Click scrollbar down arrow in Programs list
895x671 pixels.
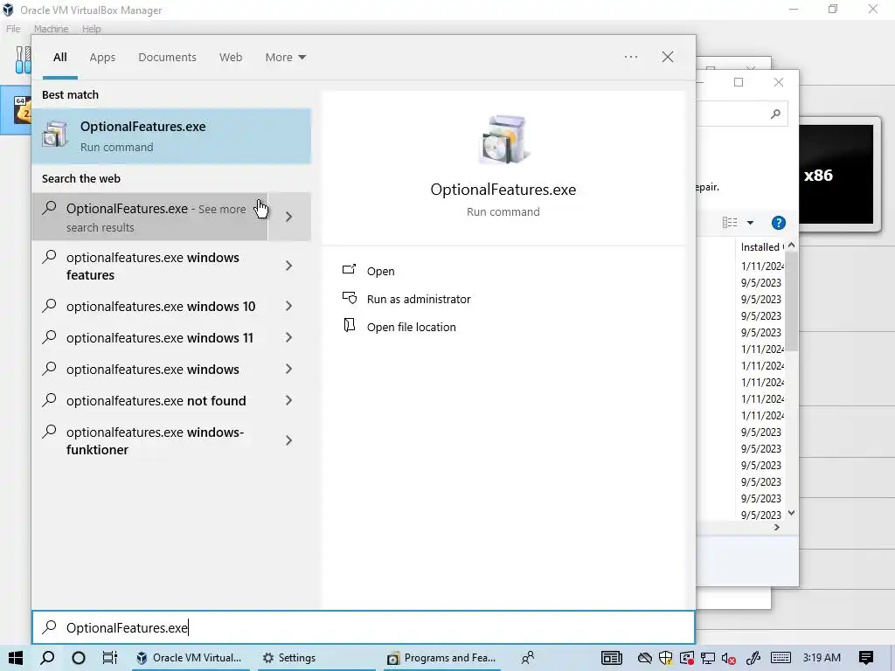point(792,513)
